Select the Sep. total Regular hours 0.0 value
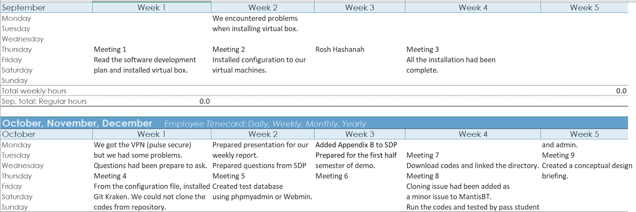Screen dimensions: 636x212 (204, 101)
